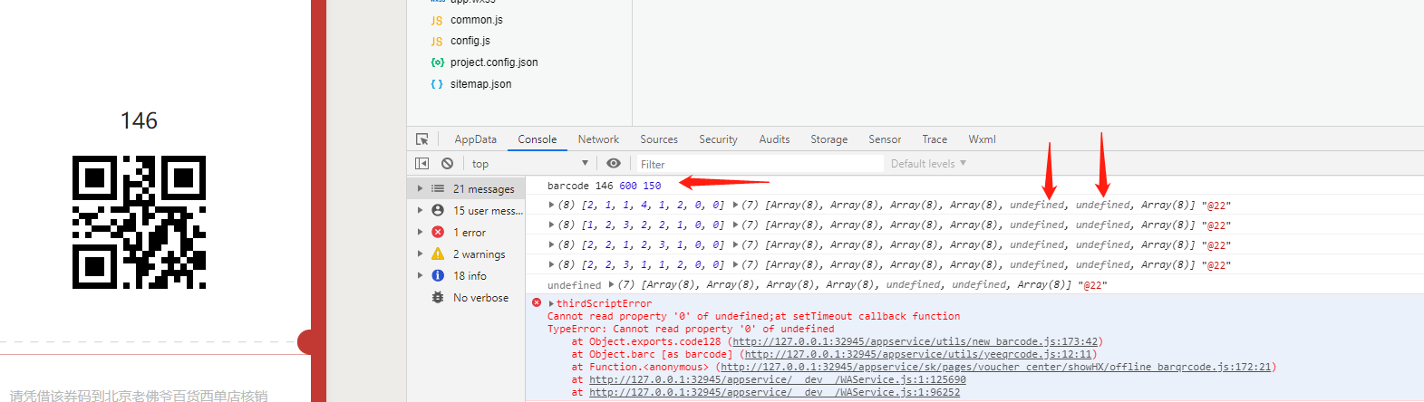Image resolution: width=1424 pixels, height=402 pixels.
Task: Focus the console Filter input field
Action: (760, 164)
